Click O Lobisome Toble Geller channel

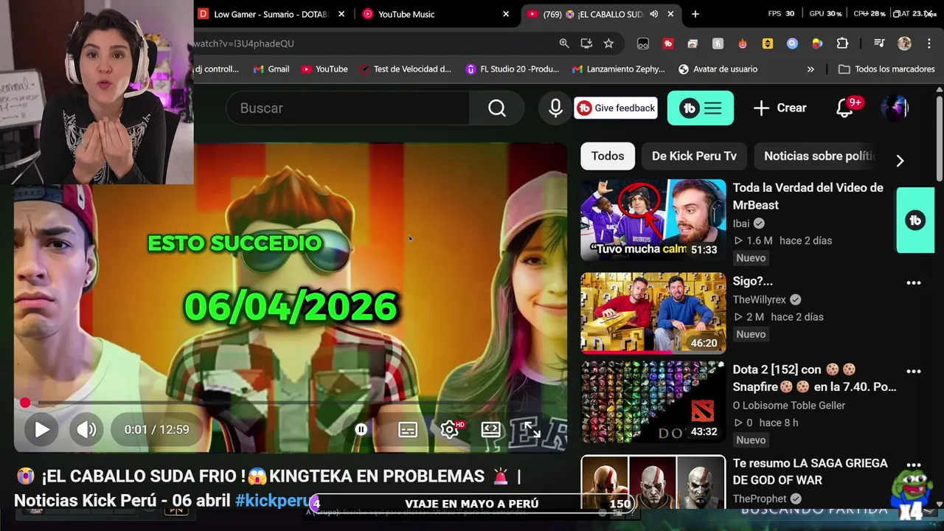[x=789, y=406]
